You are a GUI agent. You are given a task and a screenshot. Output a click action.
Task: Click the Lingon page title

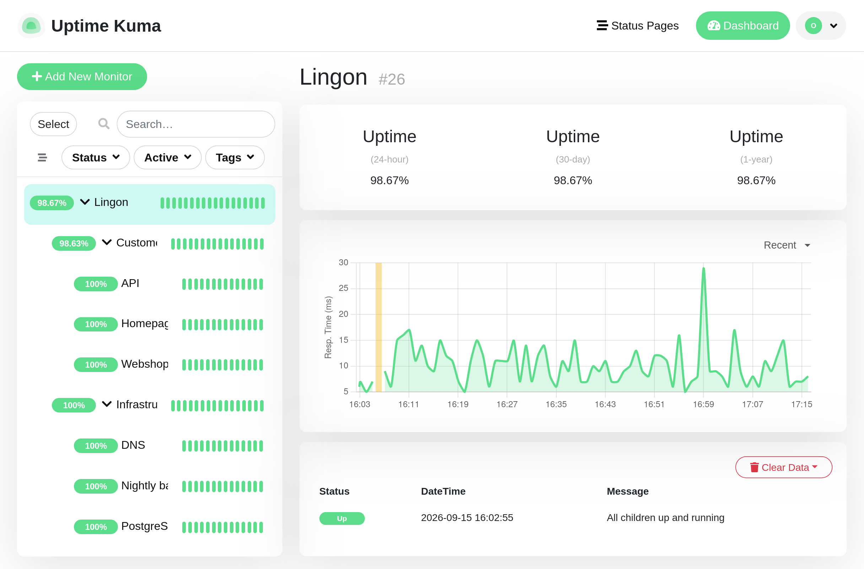coord(333,77)
